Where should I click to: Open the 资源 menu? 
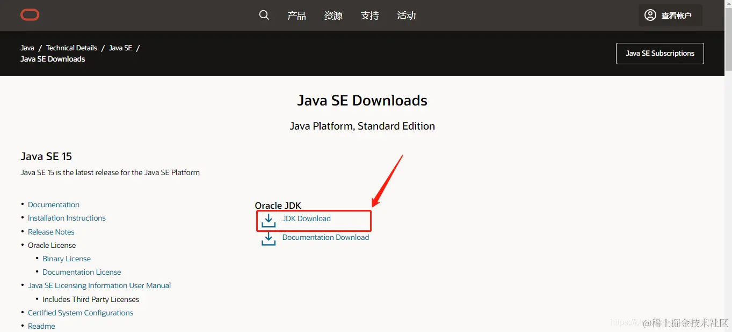(333, 16)
